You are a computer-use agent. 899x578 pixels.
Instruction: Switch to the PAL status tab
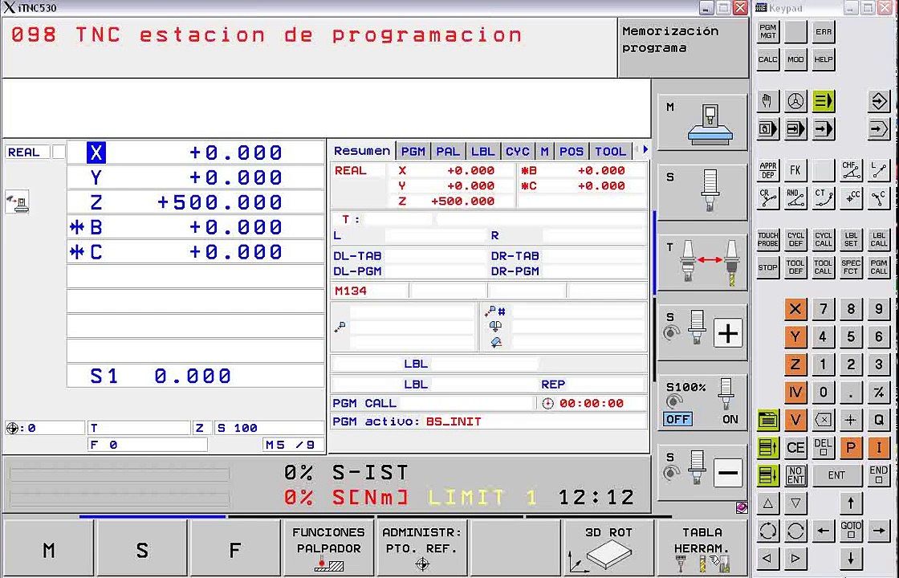448,152
